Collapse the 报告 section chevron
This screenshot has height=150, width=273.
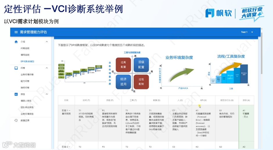(47, 94)
